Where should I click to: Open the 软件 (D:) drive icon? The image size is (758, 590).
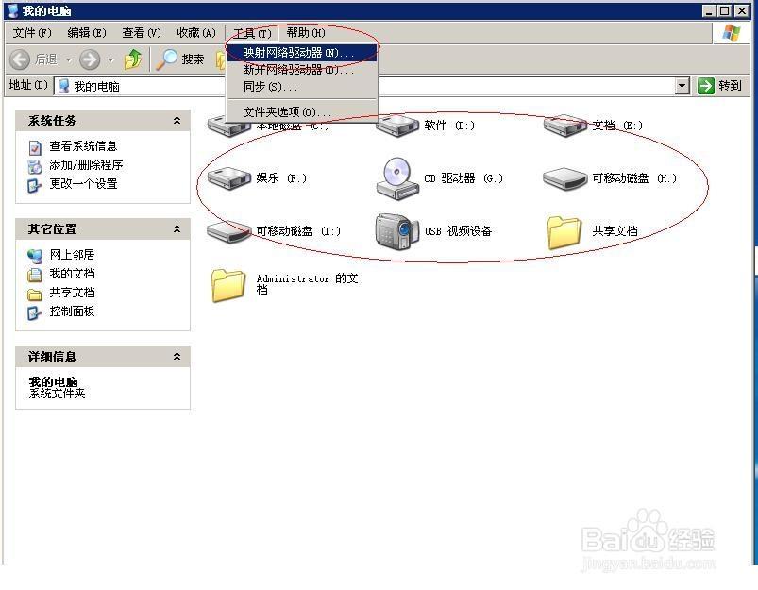397,124
